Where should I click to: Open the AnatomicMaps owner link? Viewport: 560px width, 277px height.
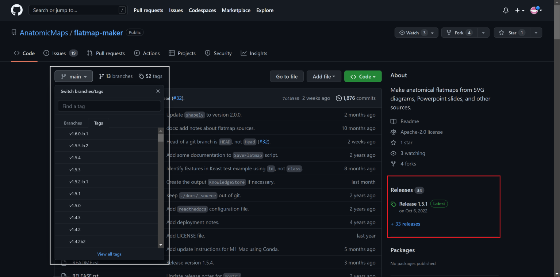44,33
